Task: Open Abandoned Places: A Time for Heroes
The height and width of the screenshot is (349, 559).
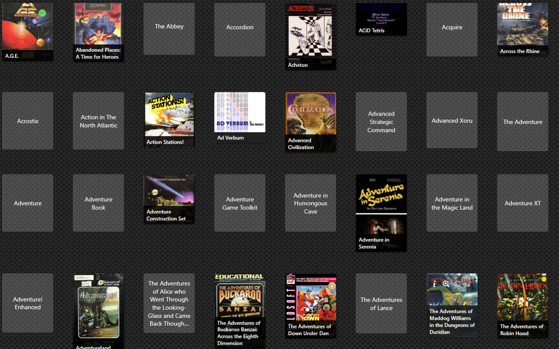Action: click(98, 32)
